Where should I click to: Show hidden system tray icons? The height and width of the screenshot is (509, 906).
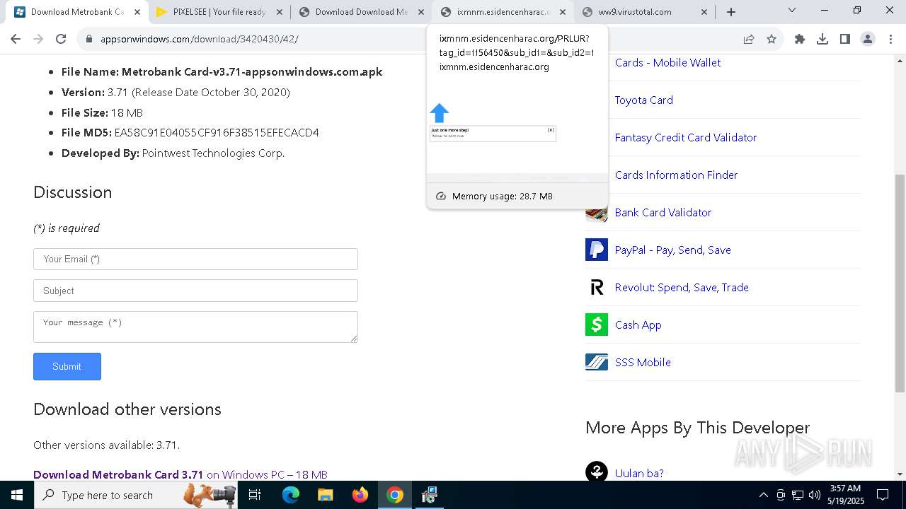(x=763, y=495)
